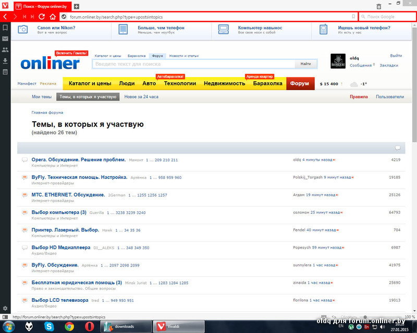This screenshot has height=333, width=417.
Task: Open page 1257 of МТС. ETHERNET topic
Action: pos(163,195)
